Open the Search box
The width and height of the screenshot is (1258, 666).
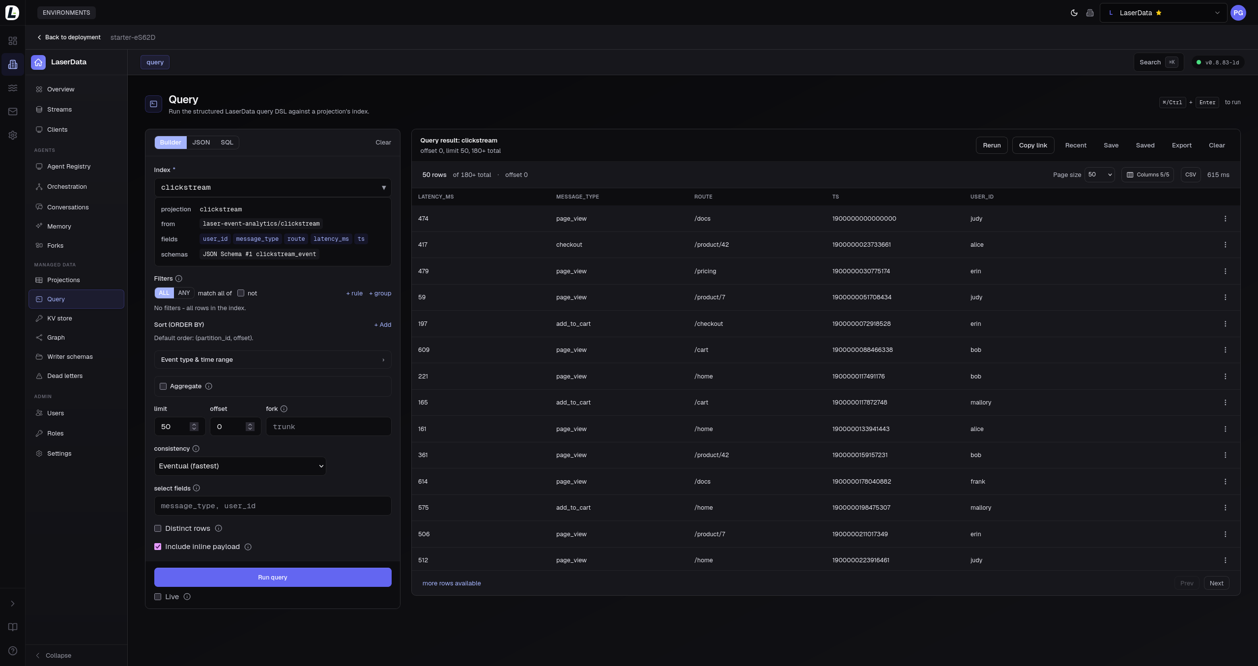click(1159, 62)
